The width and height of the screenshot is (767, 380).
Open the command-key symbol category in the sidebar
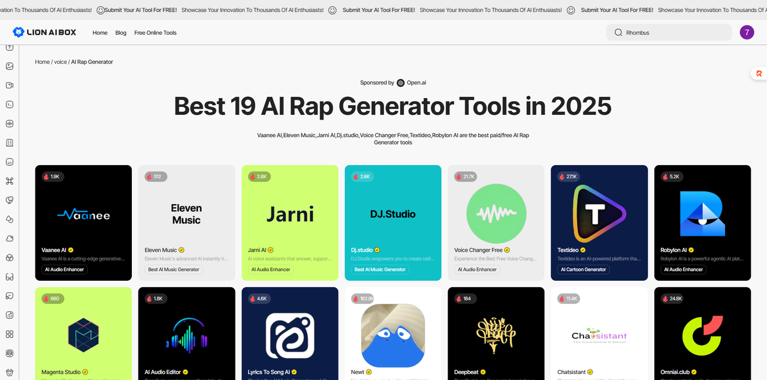(10, 181)
